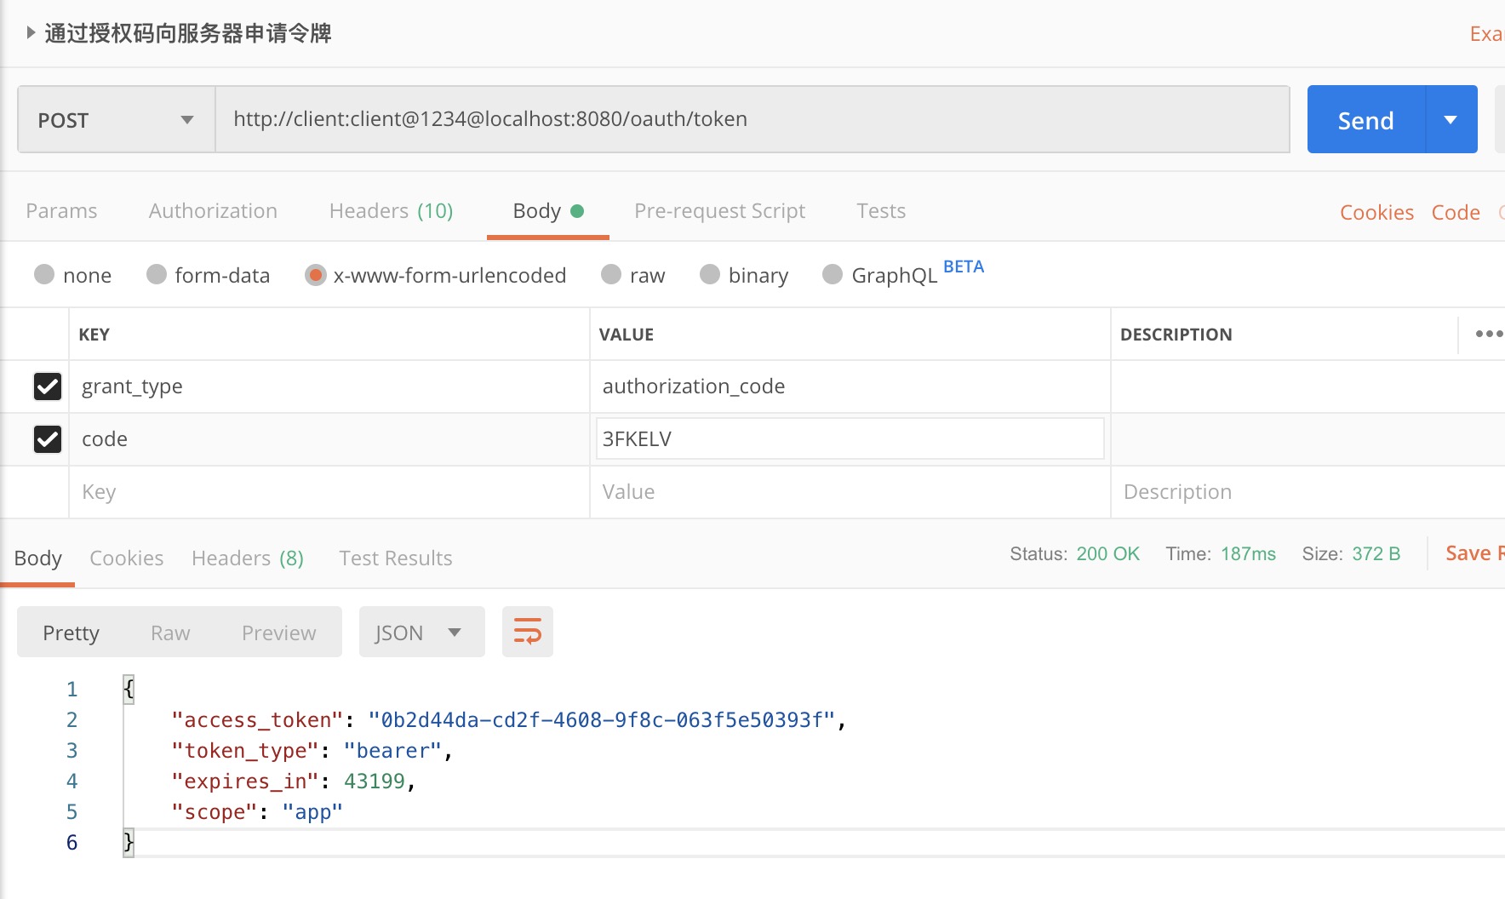Click the expires_in value 43199
Image resolution: width=1505 pixels, height=899 pixels.
(374, 782)
